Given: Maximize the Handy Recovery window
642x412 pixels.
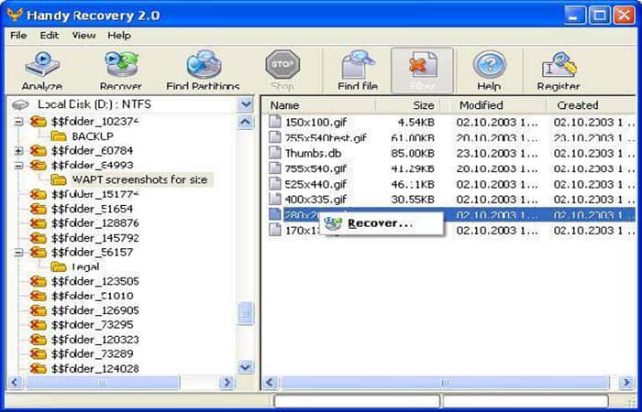Looking at the screenshot, I should click(x=600, y=16).
